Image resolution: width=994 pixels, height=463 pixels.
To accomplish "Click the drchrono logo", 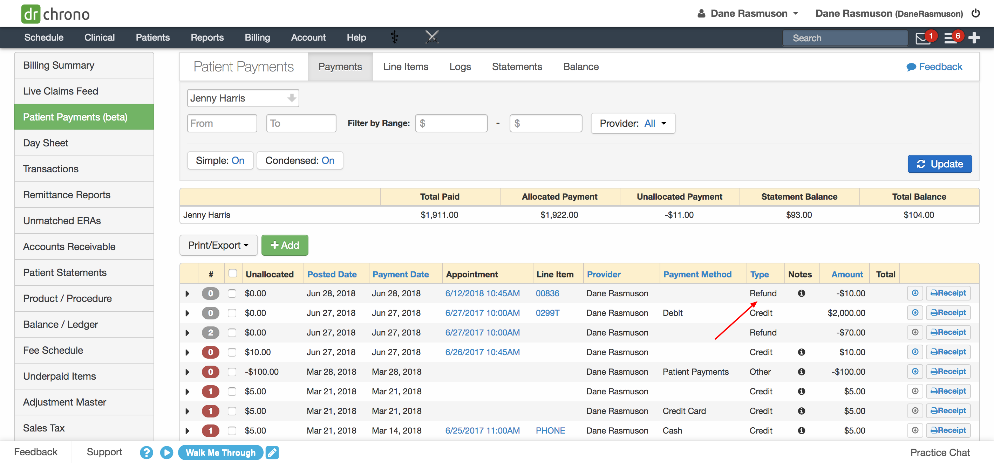I will [x=55, y=14].
